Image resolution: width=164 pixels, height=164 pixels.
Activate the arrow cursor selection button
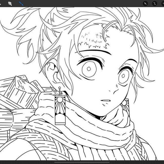tap(145, 4)
